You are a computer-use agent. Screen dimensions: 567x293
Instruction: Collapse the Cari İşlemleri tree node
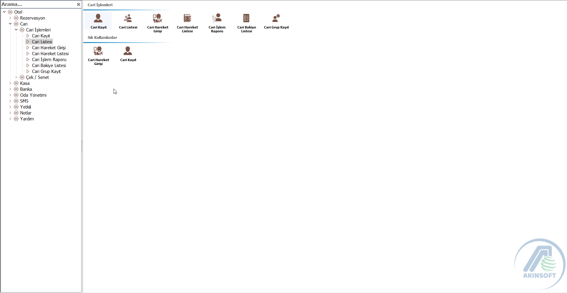point(16,30)
